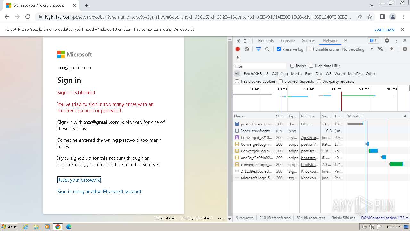Filter requests by JS
The image size is (410, 231).
(x=266, y=74)
